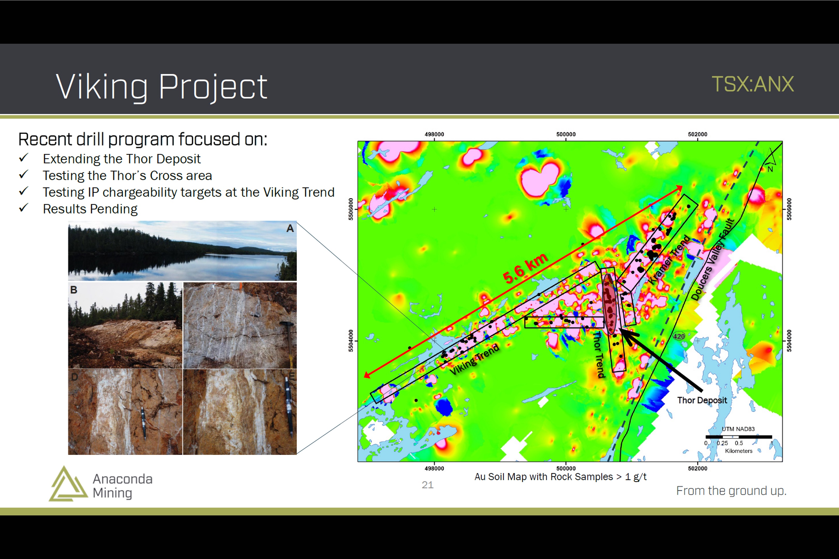The height and width of the screenshot is (559, 839).
Task: Click the bottom 502000 easting label
Action: (697, 468)
